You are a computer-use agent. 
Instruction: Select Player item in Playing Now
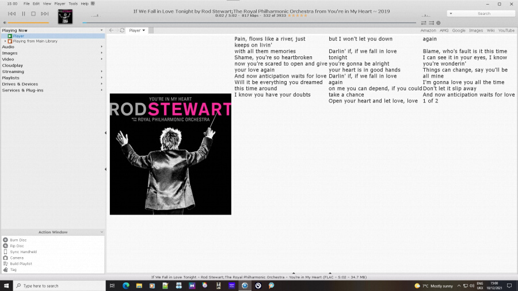(18, 36)
